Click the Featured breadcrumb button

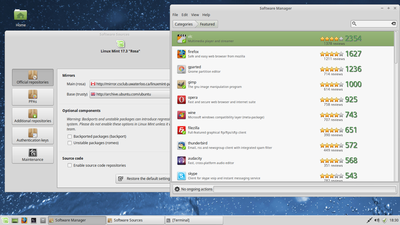(207, 24)
